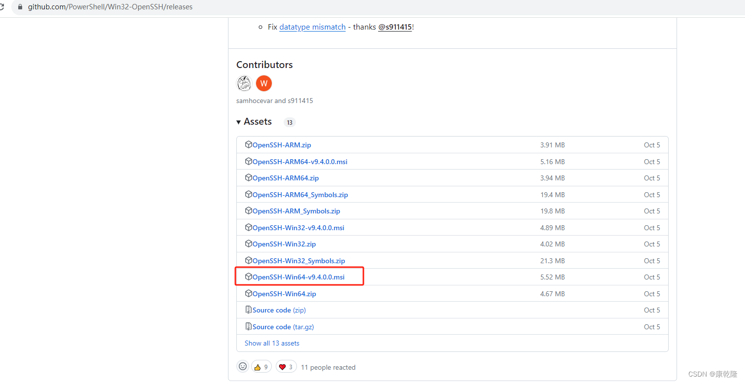Click Oct 5 date in Source code (zip) row

(x=652, y=310)
